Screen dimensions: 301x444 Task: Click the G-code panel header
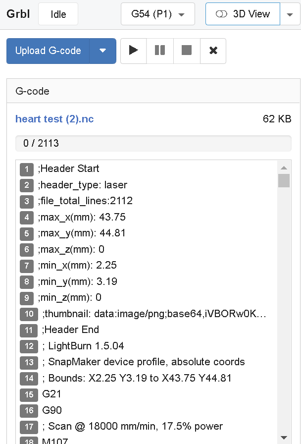tap(153, 91)
